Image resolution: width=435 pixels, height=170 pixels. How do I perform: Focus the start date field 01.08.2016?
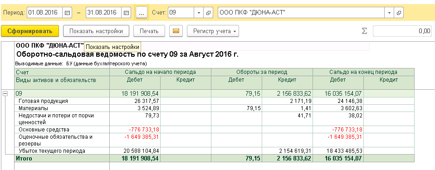tap(45, 13)
